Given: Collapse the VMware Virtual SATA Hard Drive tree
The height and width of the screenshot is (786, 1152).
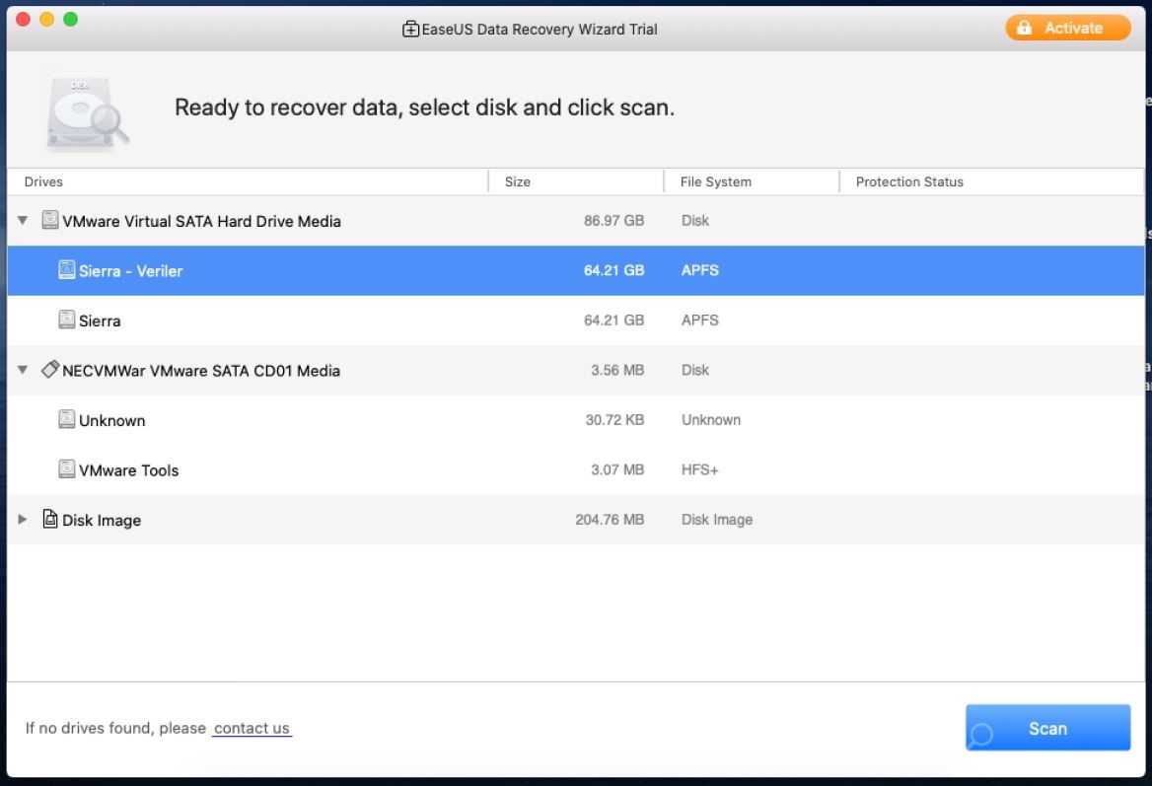Looking at the screenshot, I should coord(23,221).
